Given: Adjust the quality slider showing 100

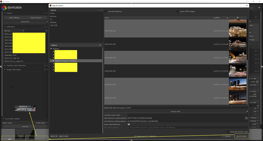Looking at the screenshot, I should tap(253, 96).
